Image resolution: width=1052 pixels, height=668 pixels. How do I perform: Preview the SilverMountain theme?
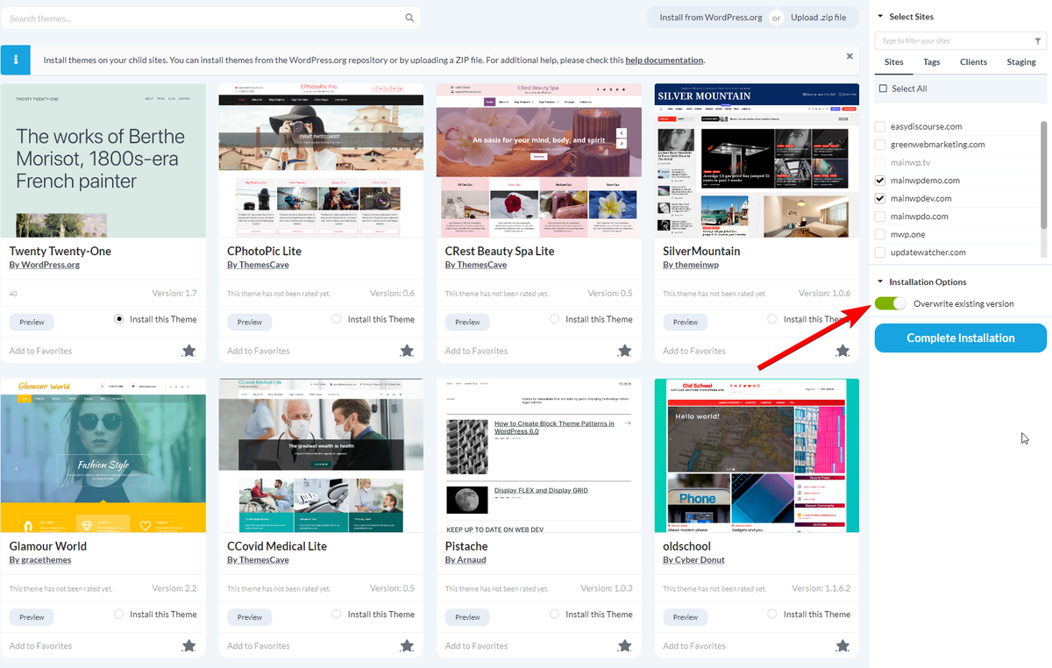pos(686,323)
